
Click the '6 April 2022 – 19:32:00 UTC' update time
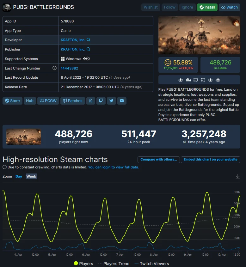[x=84, y=77]
